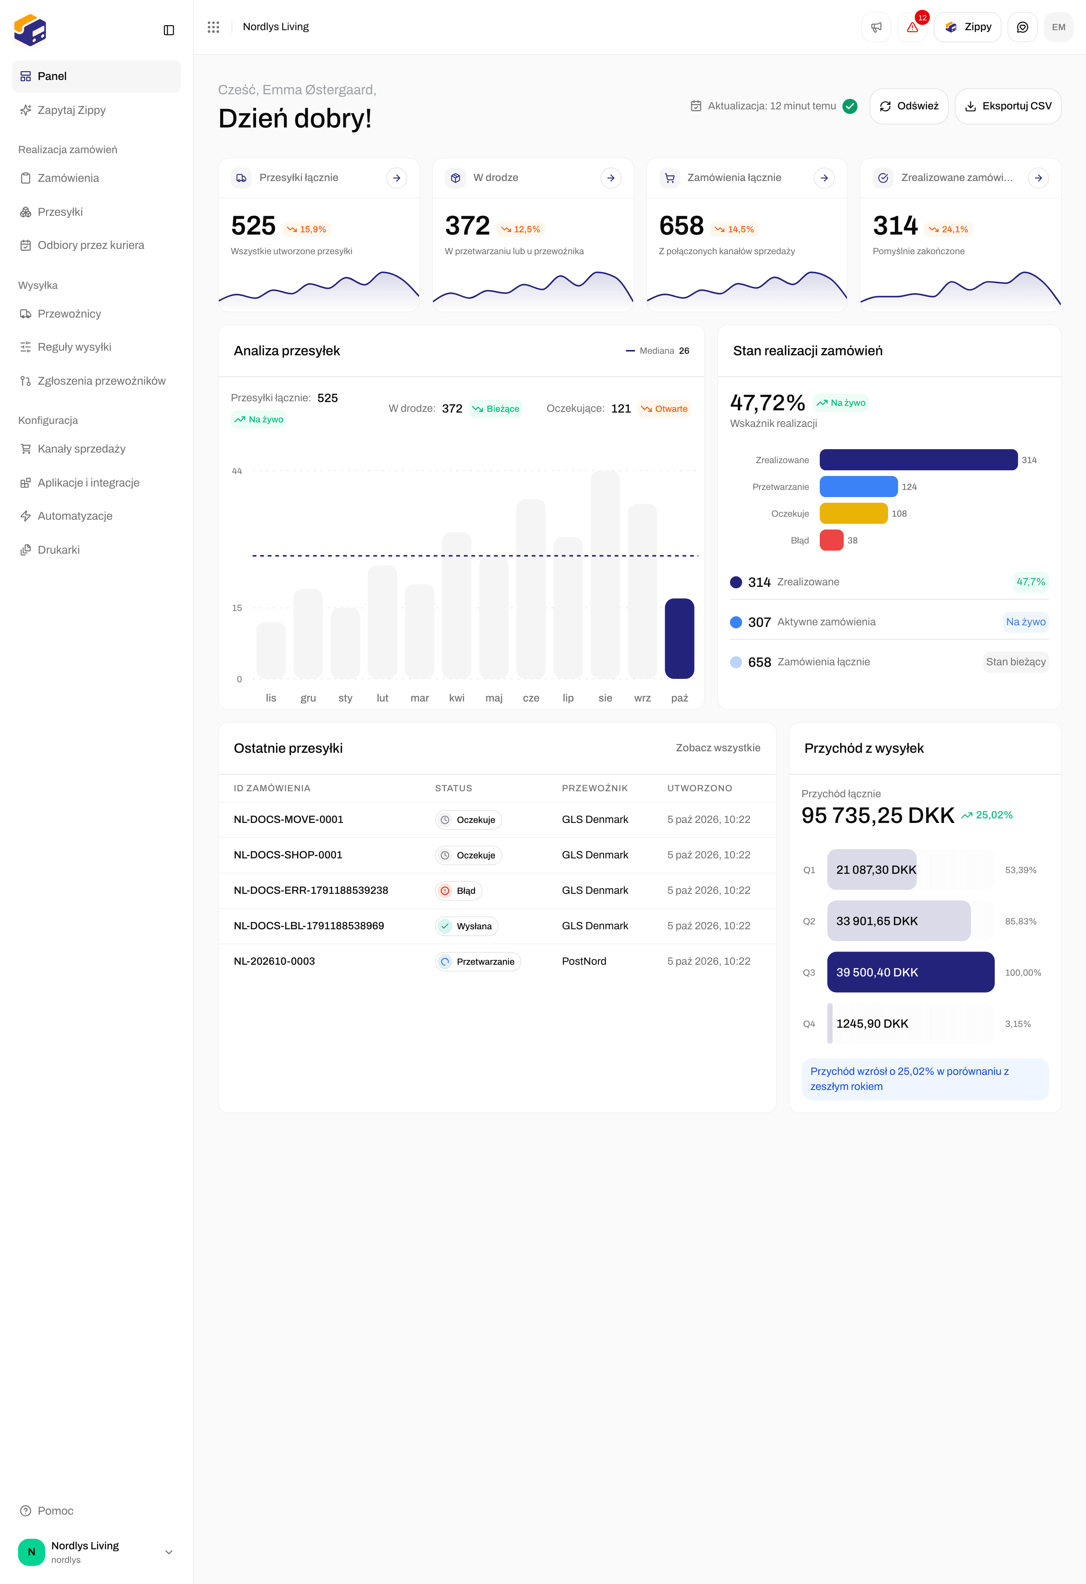Open Odbiory przez kuriera
The image size is (1086, 1584).
point(96,246)
